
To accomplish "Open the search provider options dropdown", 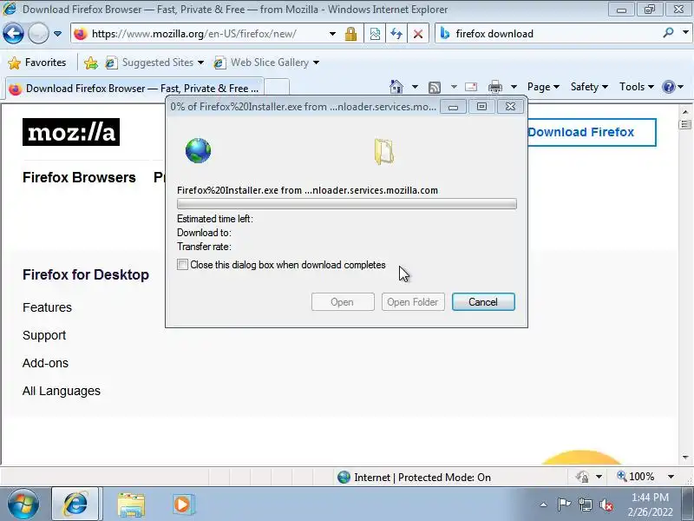I will (x=685, y=33).
